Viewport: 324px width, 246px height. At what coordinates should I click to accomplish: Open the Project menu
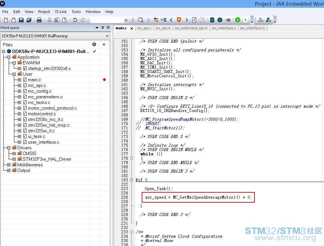tap(44, 12)
